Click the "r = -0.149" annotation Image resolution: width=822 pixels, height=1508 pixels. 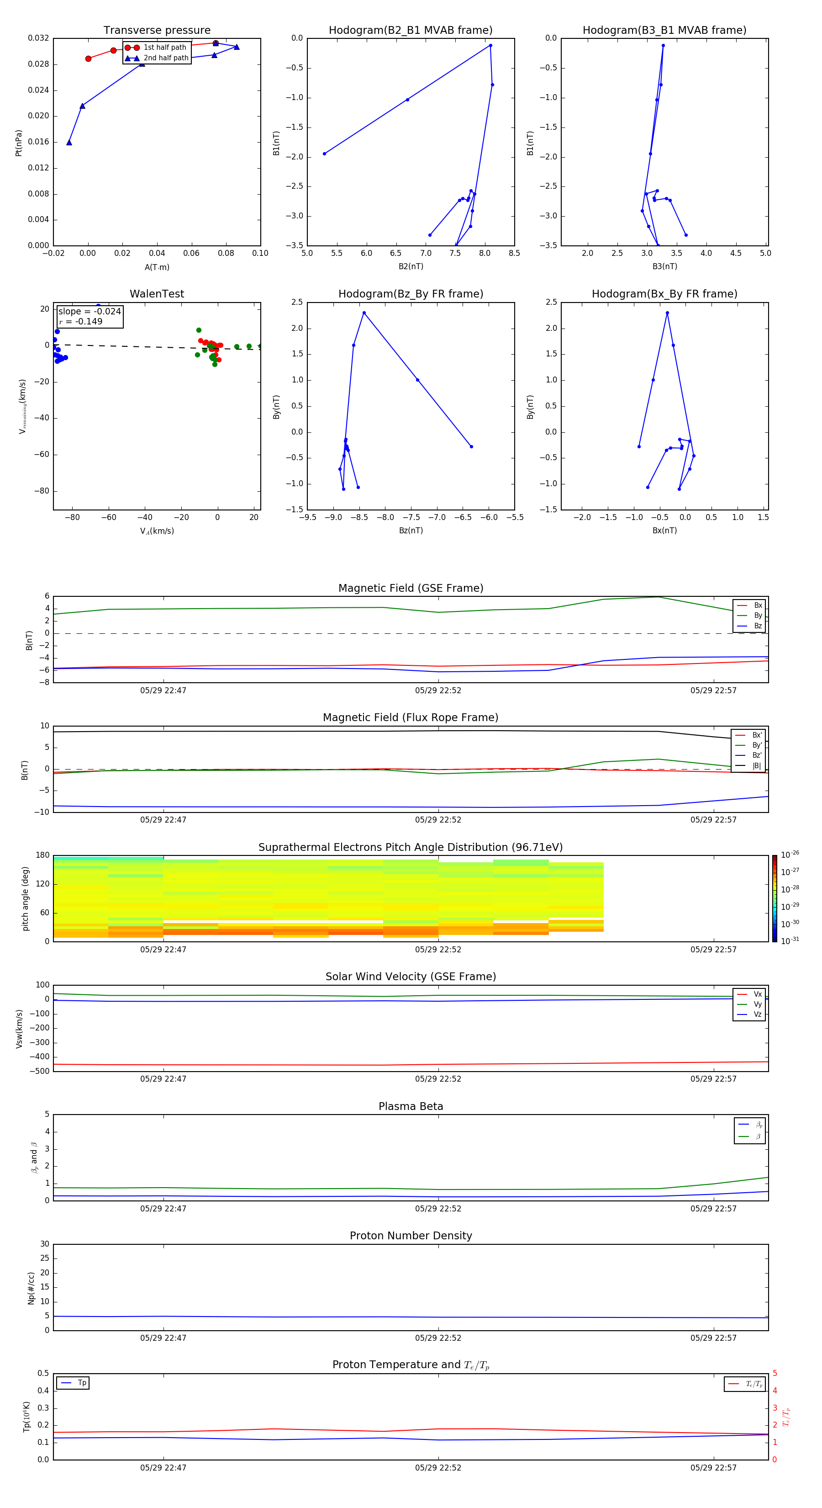pos(80,322)
